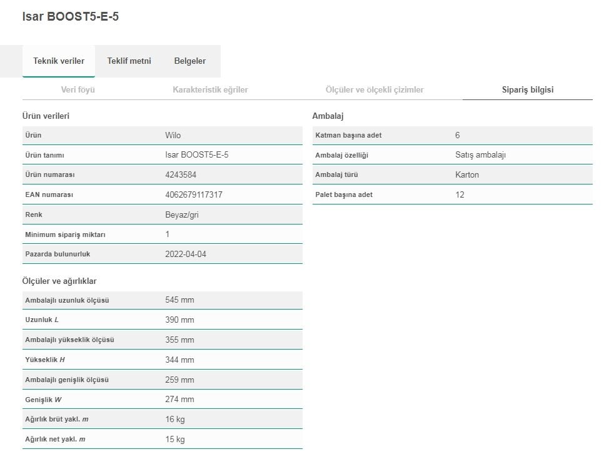The height and width of the screenshot is (454, 604).
Task: Click the Genişlik W value 274 mm
Action: tap(179, 399)
